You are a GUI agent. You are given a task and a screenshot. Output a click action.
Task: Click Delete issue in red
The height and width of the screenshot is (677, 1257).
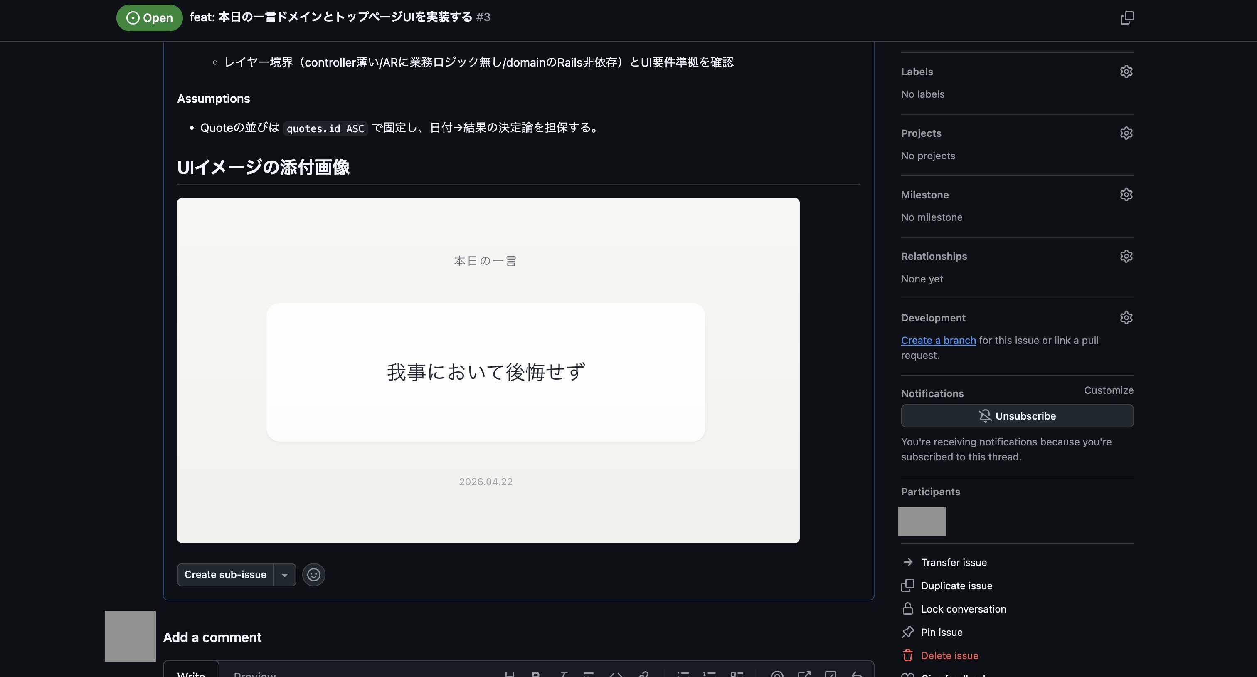click(949, 655)
